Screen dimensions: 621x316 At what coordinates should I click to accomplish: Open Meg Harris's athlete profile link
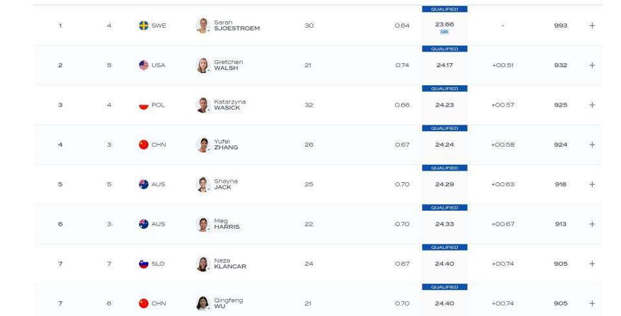(x=226, y=224)
